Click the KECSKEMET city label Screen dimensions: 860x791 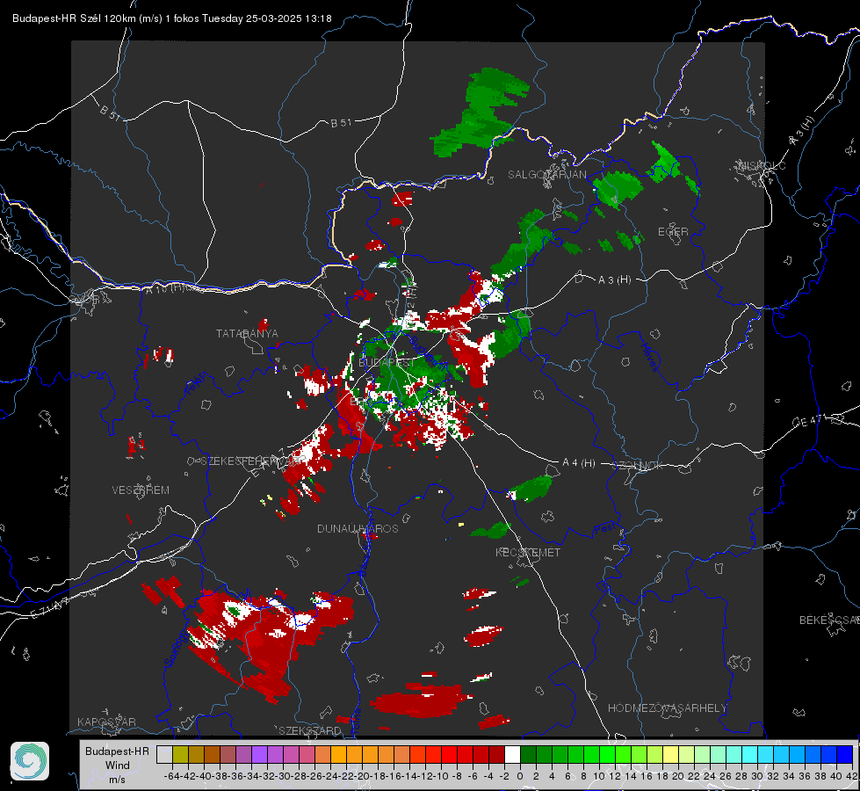528,552
